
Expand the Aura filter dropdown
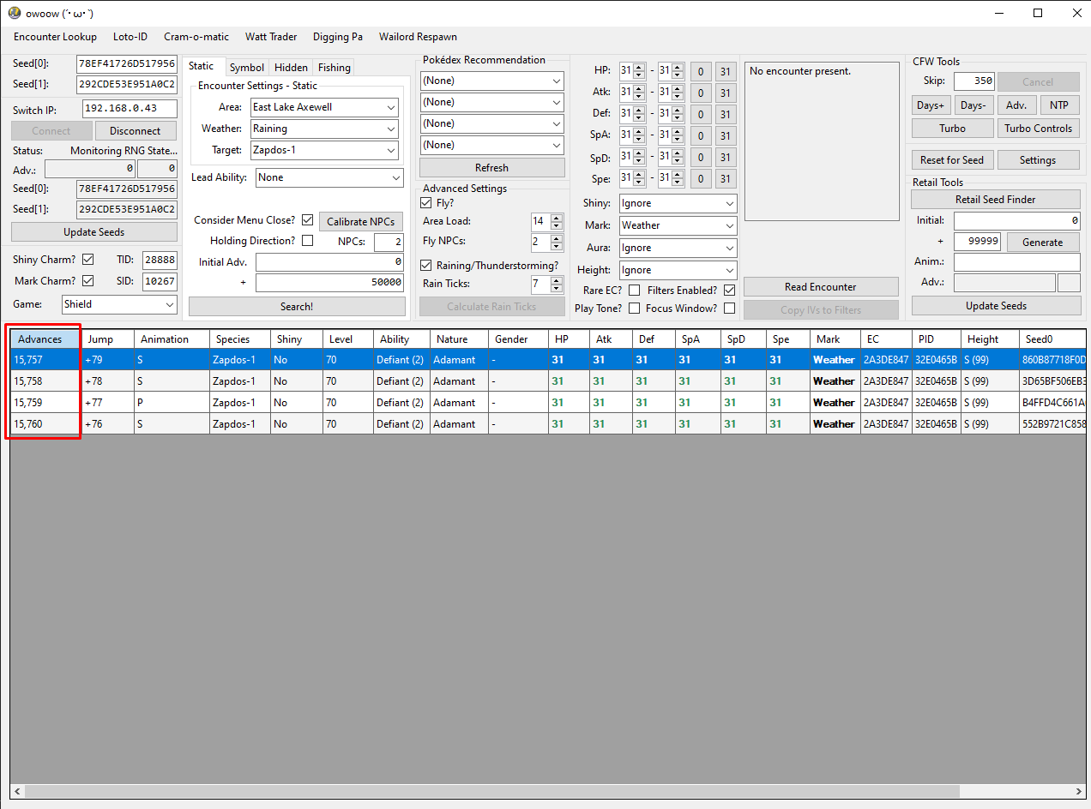coord(678,248)
